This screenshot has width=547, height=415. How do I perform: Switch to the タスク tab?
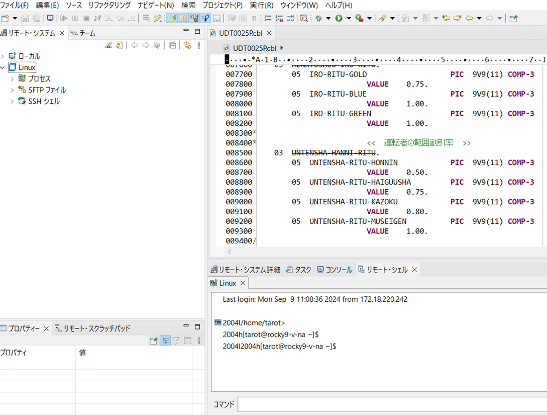click(299, 270)
